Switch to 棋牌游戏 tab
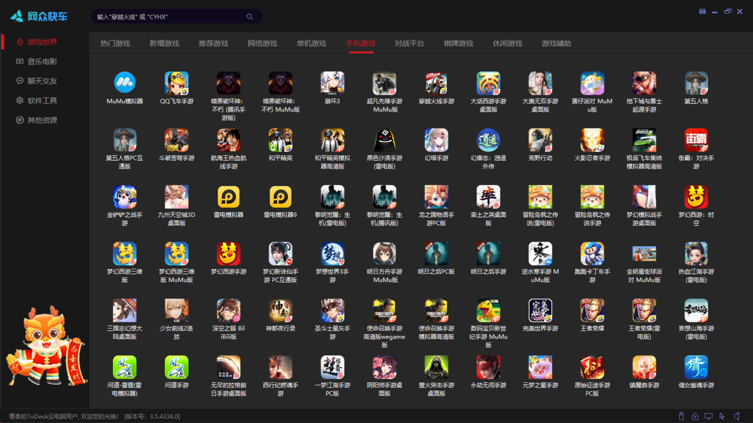Screen dimensions: 753x423 [x=458, y=43]
